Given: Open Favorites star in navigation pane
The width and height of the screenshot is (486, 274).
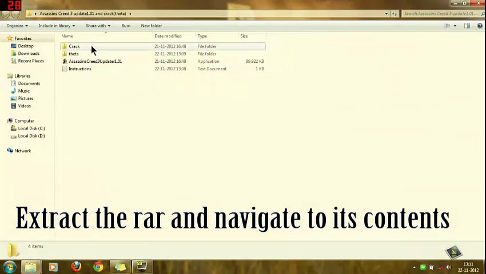Looking at the screenshot, I should 10,38.
